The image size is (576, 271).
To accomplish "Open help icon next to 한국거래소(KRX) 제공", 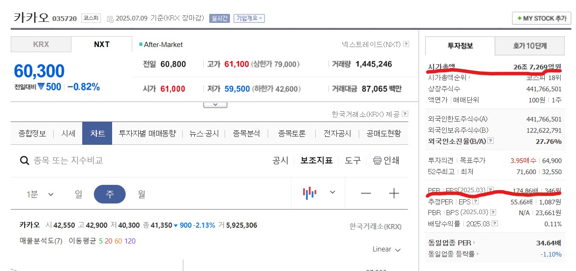I will click(x=405, y=114).
